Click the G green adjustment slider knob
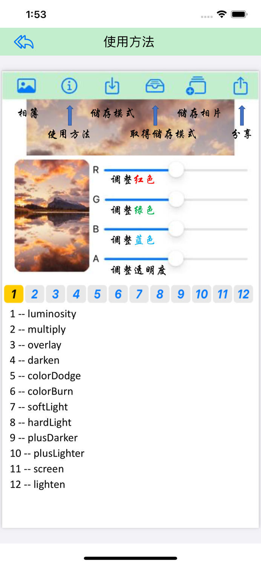This screenshot has height=565, width=261. coord(176,200)
